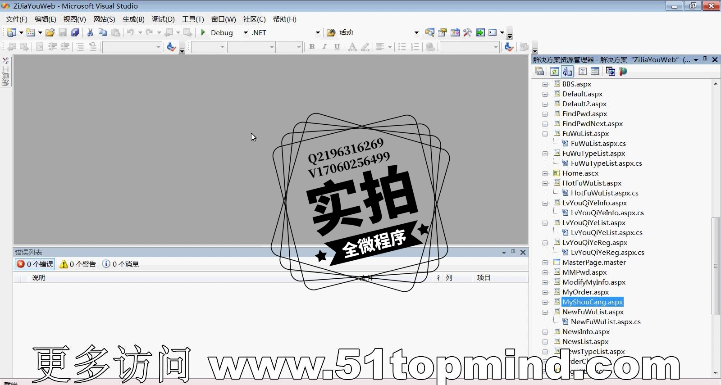Open the 工具(T) menu

tap(193, 19)
